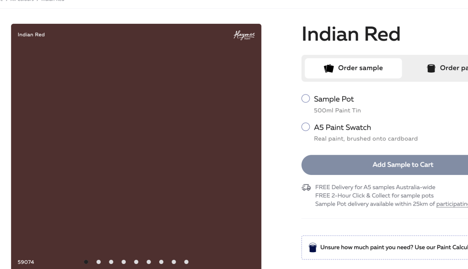Select the Sample Pot radio option
The image size is (468, 269).
pos(306,99)
